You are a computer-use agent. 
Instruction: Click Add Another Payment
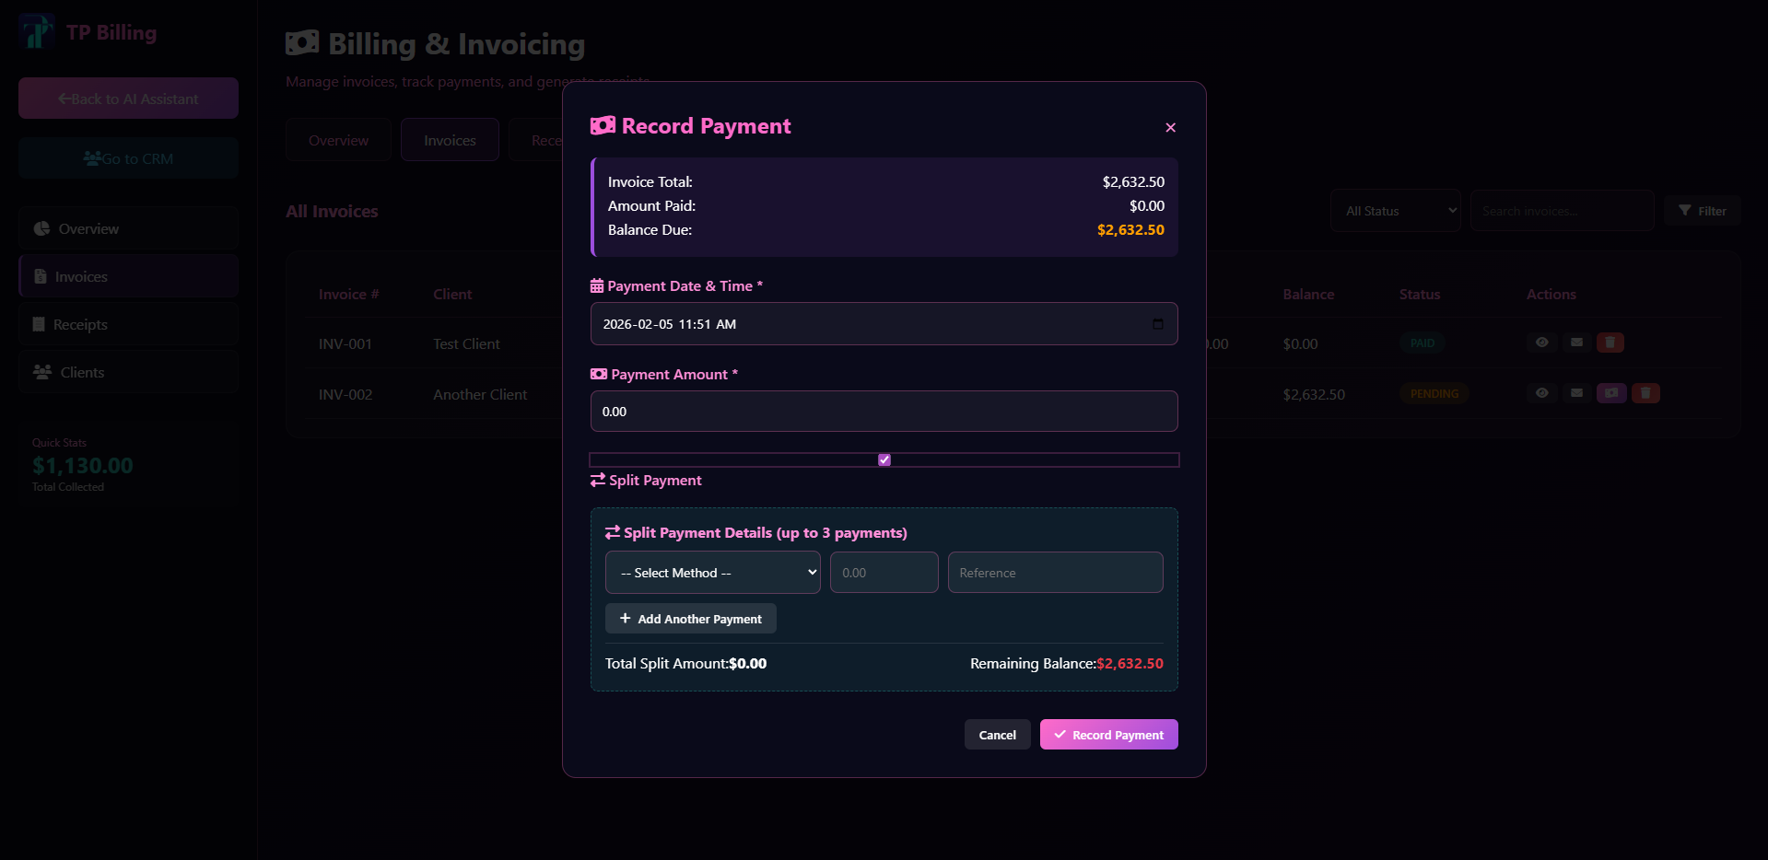pos(689,618)
